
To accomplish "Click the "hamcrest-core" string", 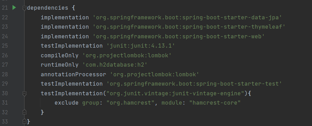I will click(215, 103).
